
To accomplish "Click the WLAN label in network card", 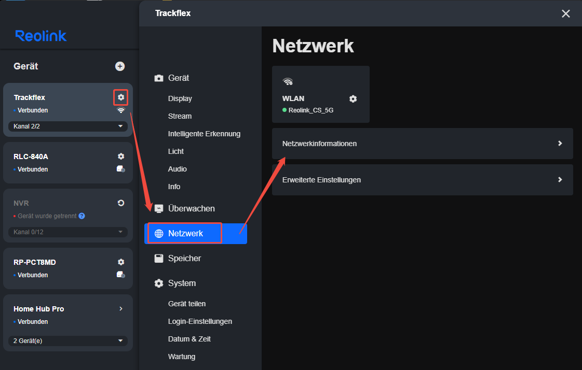I will tap(293, 98).
